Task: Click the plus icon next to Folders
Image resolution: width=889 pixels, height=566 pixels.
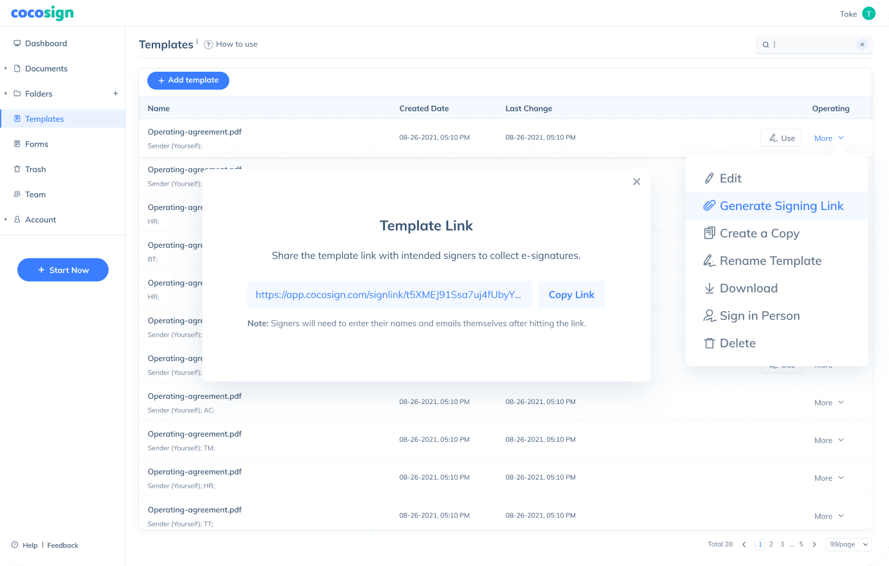Action: pyautogui.click(x=115, y=93)
